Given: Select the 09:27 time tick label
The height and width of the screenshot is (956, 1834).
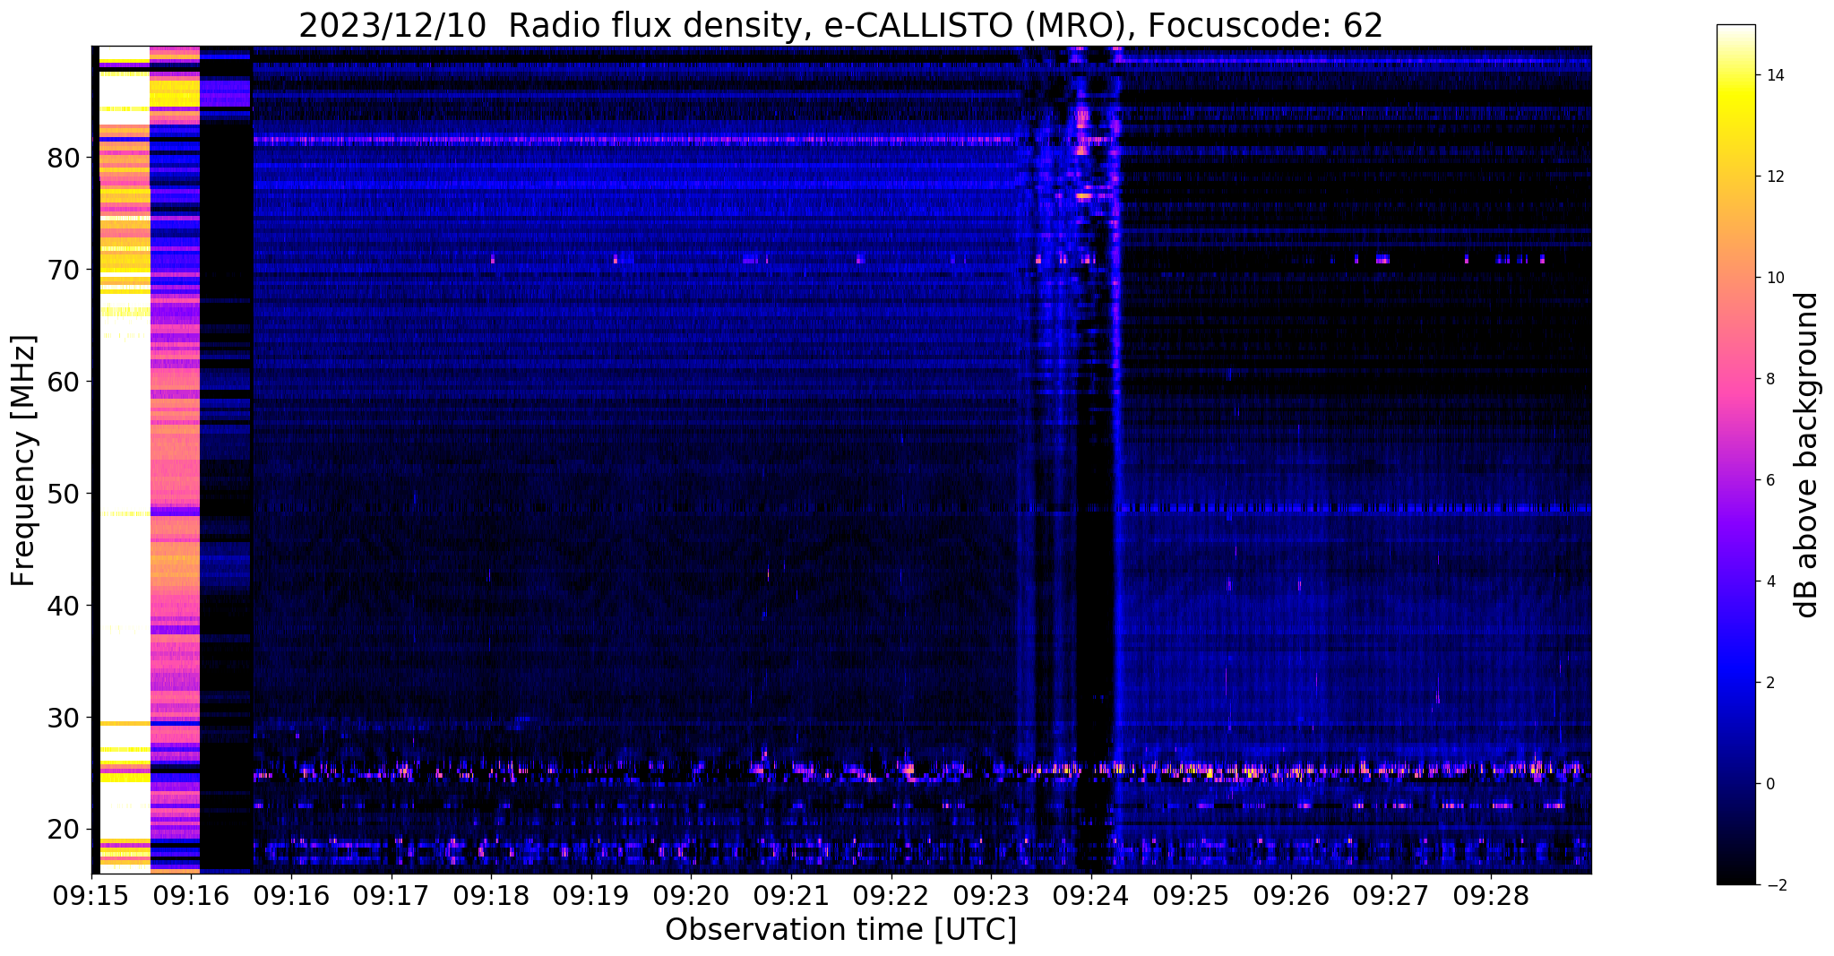Looking at the screenshot, I should click(x=1391, y=896).
